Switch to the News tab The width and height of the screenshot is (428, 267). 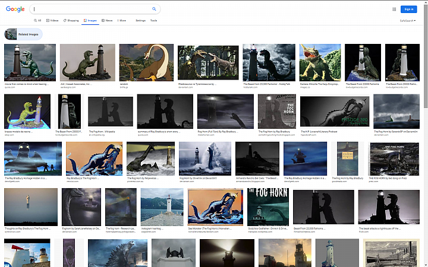107,20
